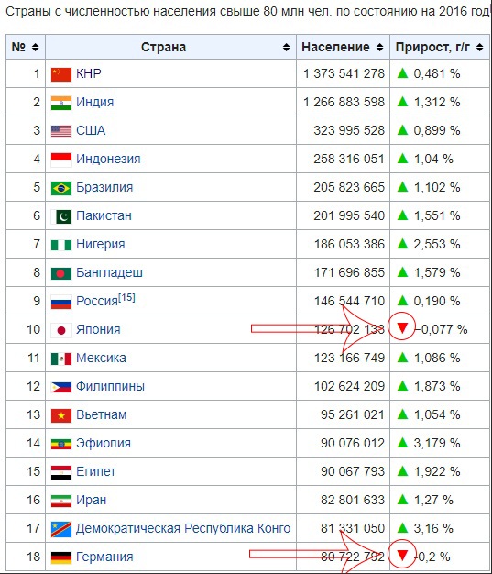Image resolution: width=492 pixels, height=574 pixels.
Task: Open the Индия country link
Action: tap(94, 102)
